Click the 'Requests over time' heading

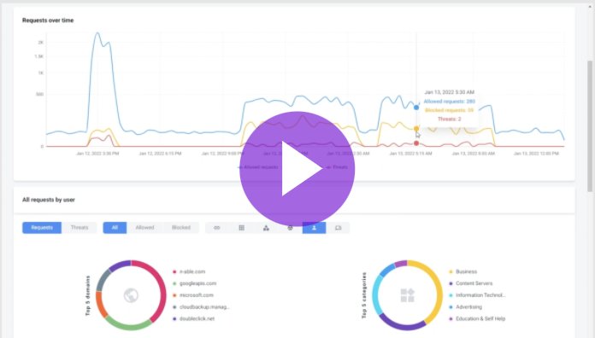coord(48,20)
